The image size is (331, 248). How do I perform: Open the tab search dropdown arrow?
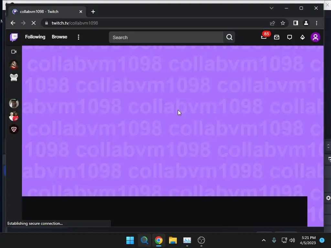click(x=272, y=8)
